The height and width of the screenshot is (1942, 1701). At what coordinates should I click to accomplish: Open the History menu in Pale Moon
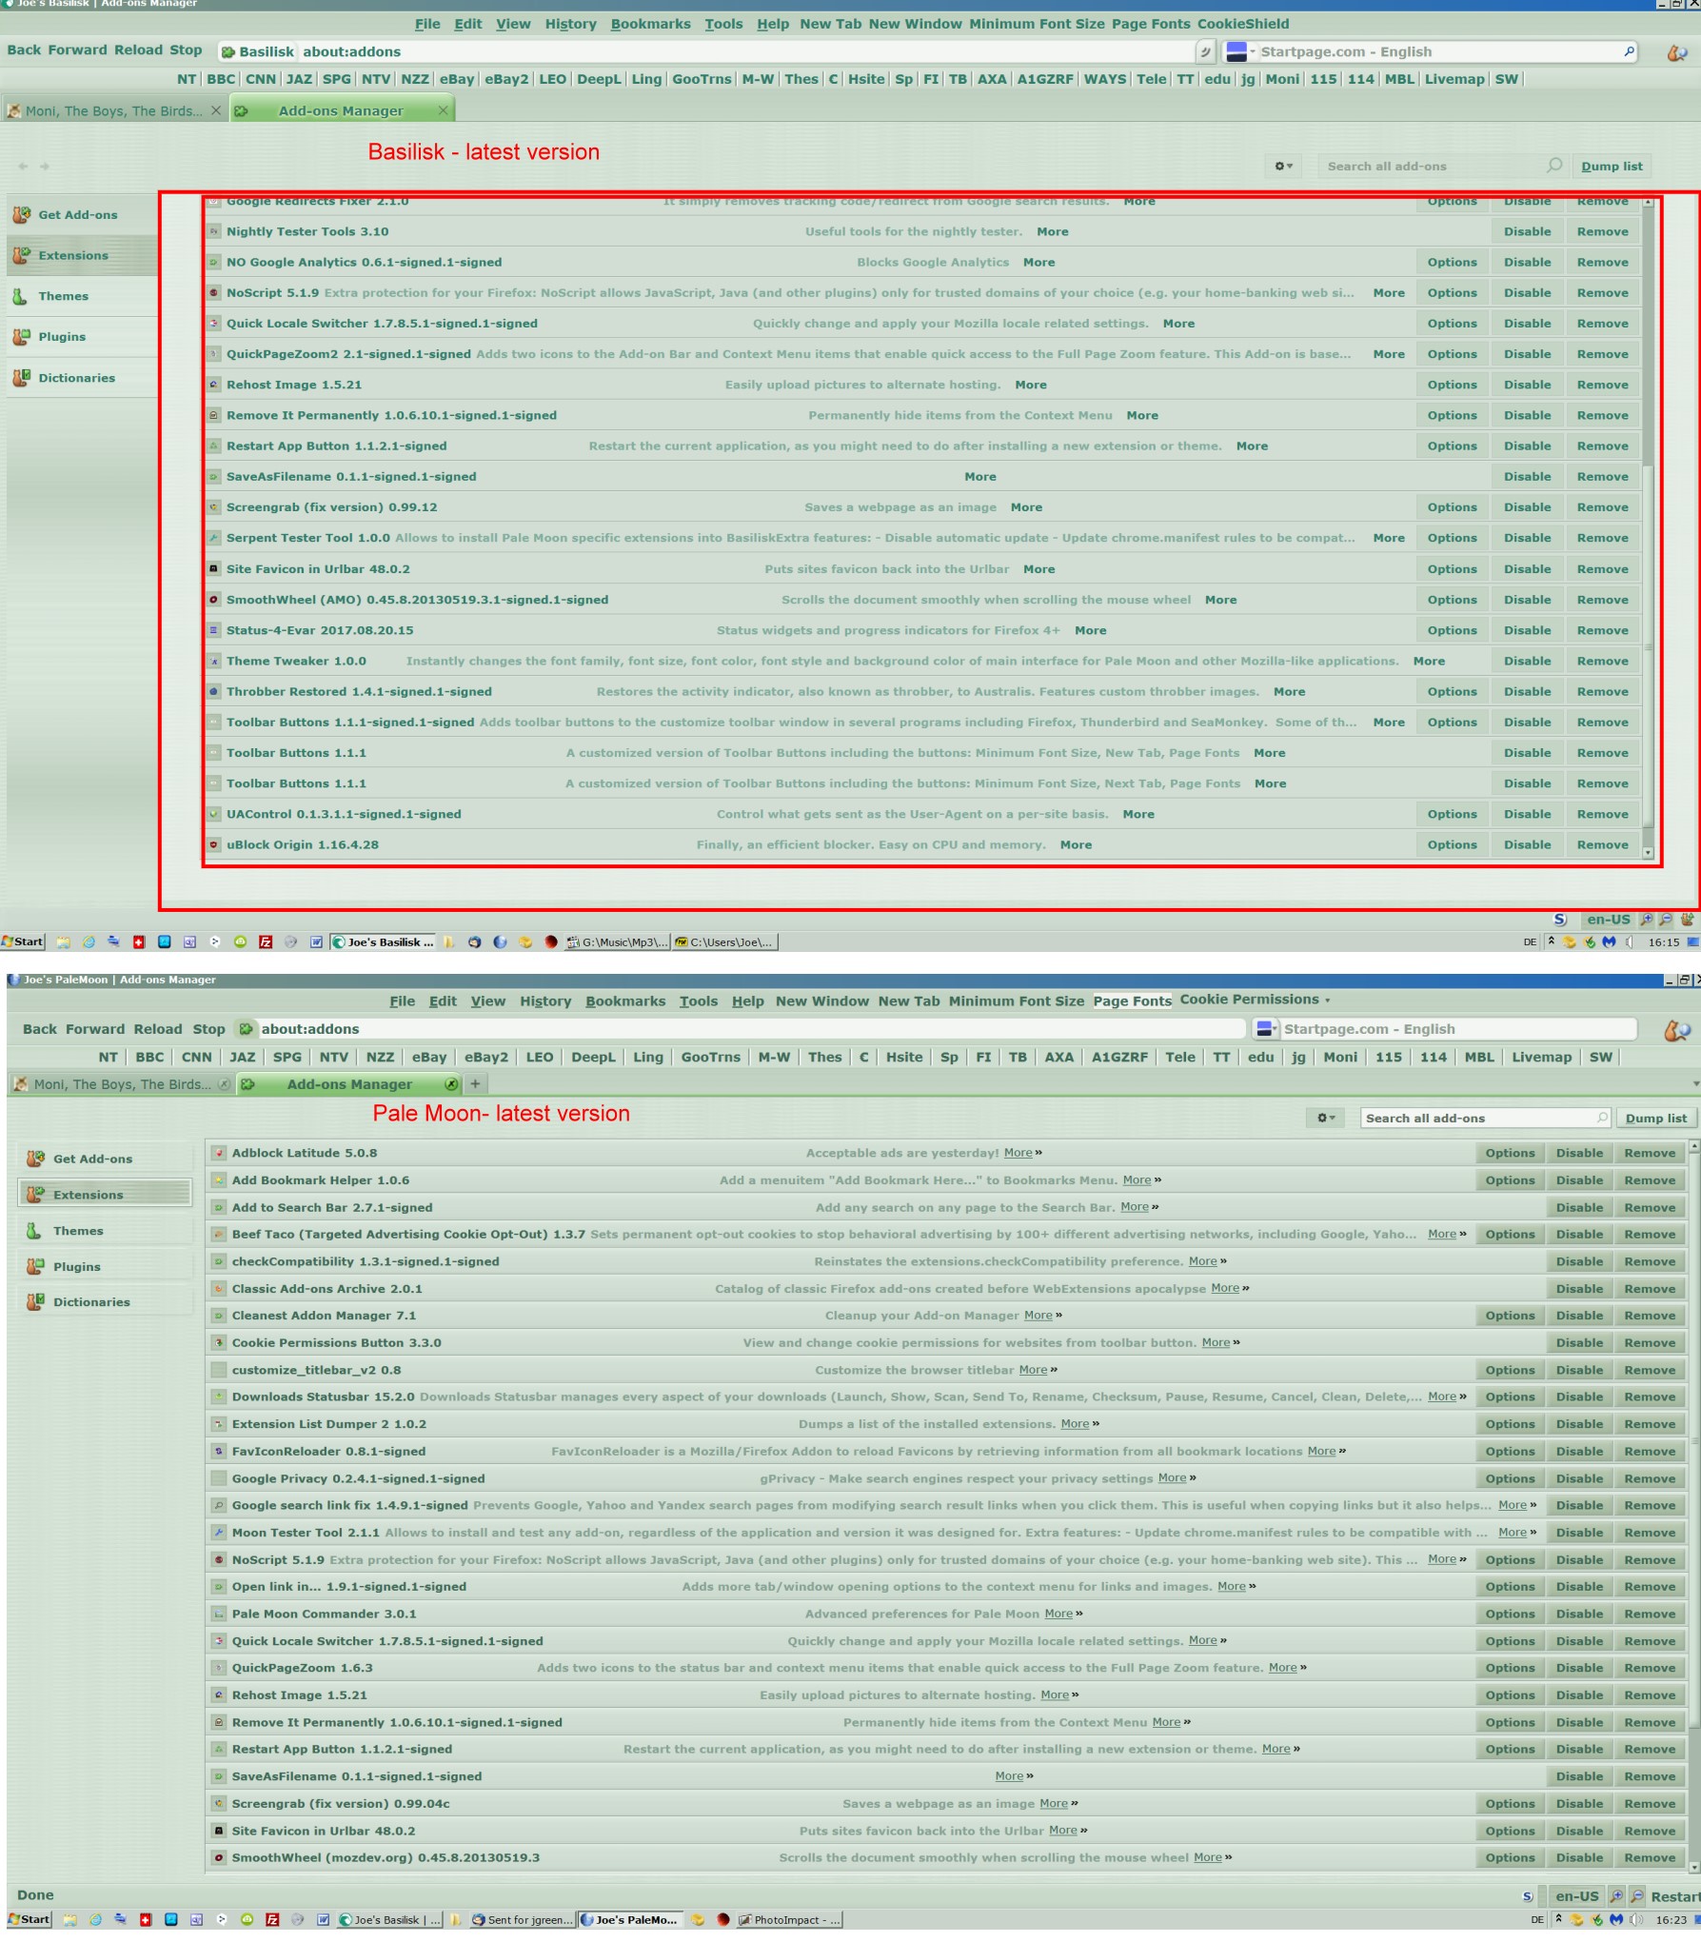click(545, 1001)
